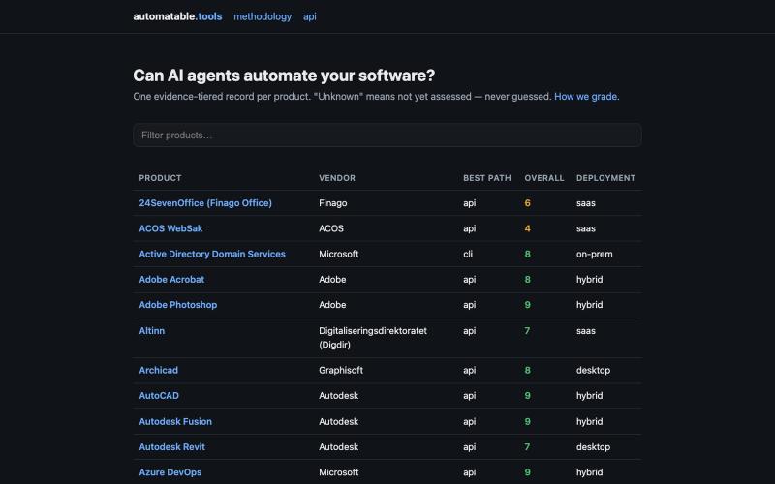Open the Adobe Photoshop record

tap(178, 305)
